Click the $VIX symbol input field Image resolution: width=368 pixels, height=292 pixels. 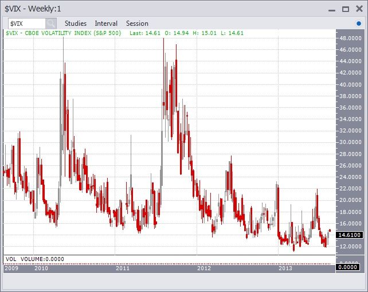pos(27,24)
